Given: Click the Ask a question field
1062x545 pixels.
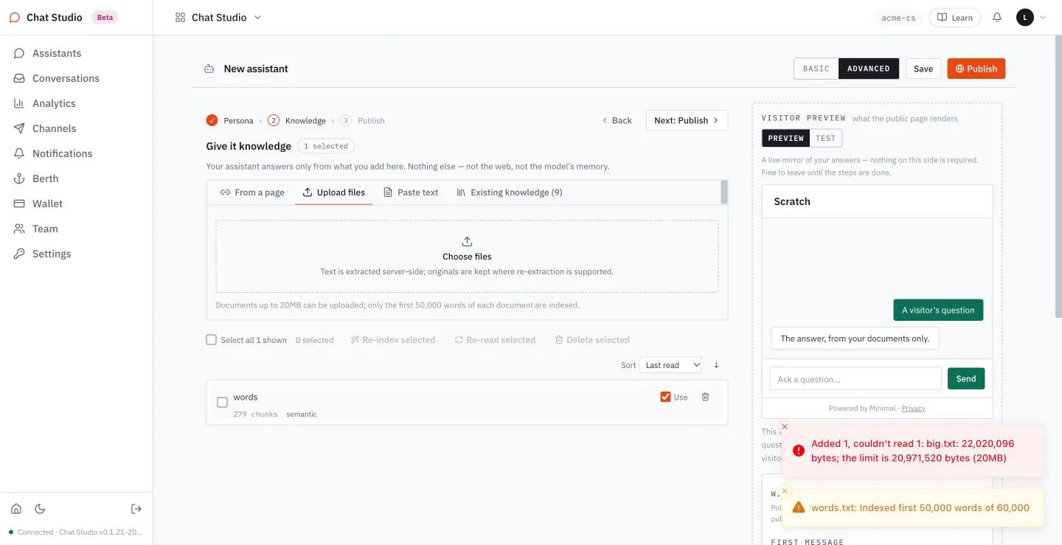Looking at the screenshot, I should click(855, 379).
